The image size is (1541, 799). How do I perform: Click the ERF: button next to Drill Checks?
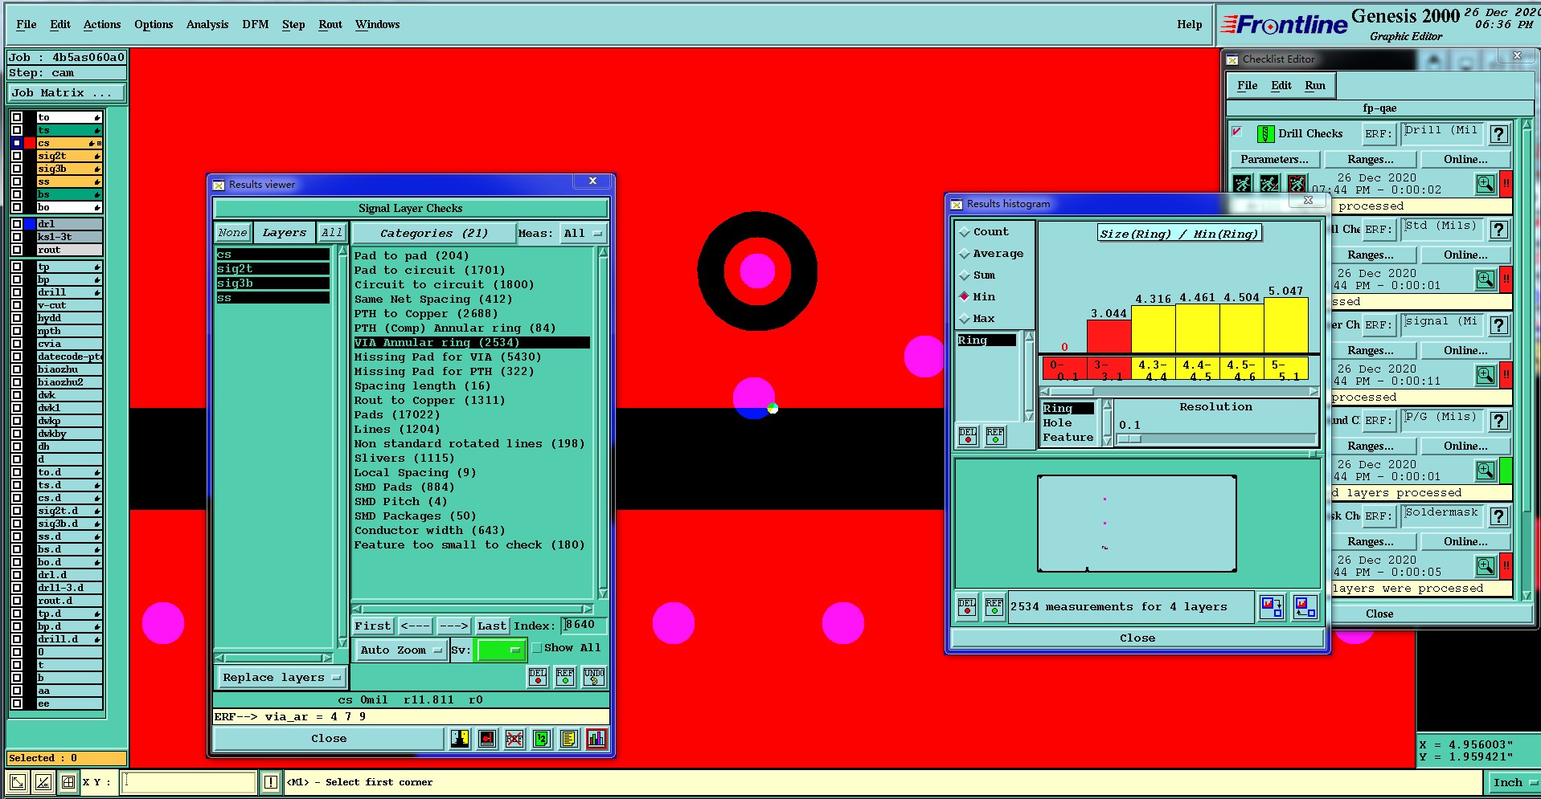[1378, 134]
